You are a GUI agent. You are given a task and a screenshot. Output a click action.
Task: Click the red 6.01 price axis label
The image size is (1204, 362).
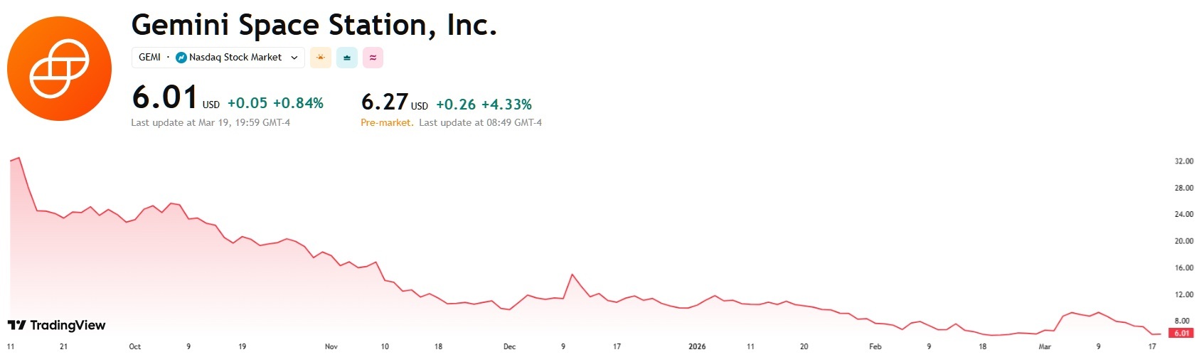pyautogui.click(x=1182, y=333)
